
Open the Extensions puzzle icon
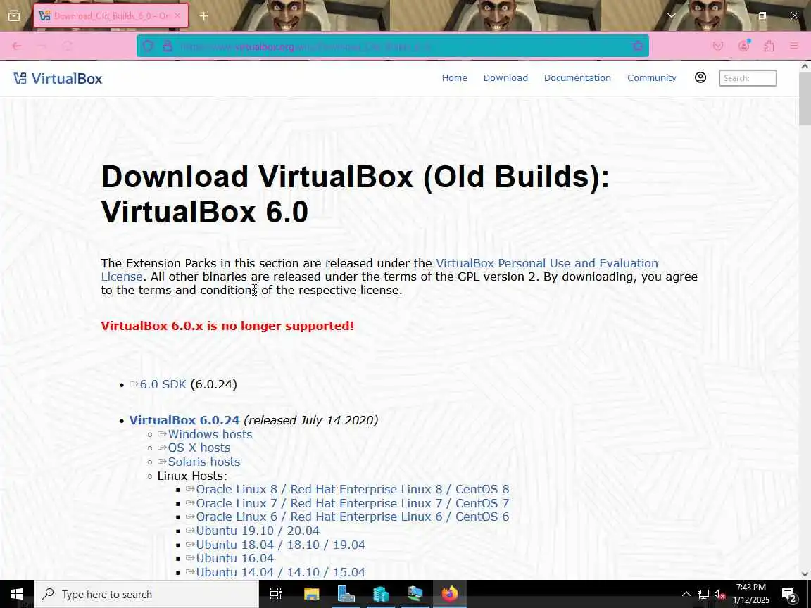pos(769,46)
